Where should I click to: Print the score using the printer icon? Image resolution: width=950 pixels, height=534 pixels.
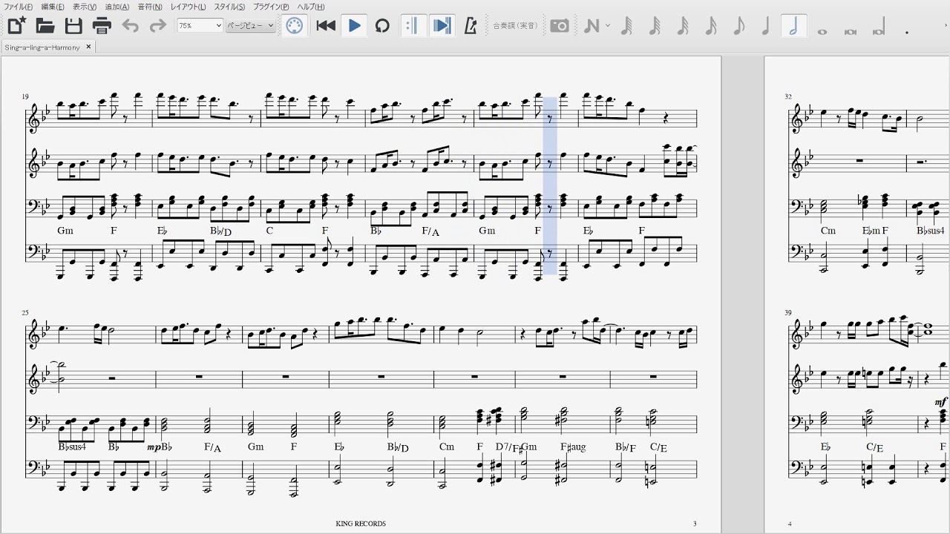pyautogui.click(x=102, y=26)
